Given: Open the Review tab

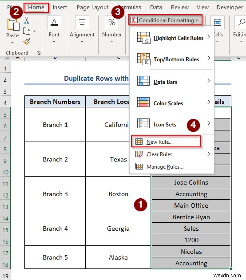Looking at the screenshot, I should tap(180, 8).
